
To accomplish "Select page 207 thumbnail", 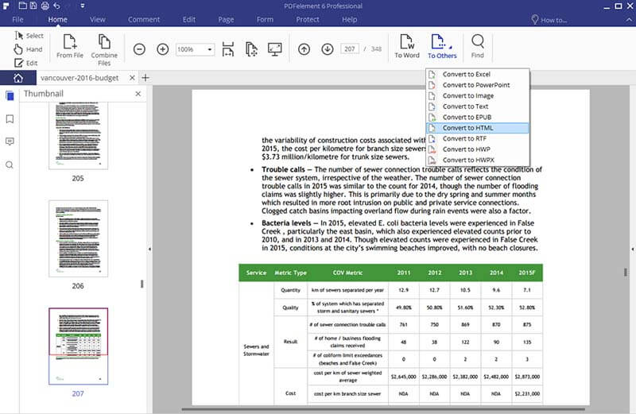I will tap(78, 346).
